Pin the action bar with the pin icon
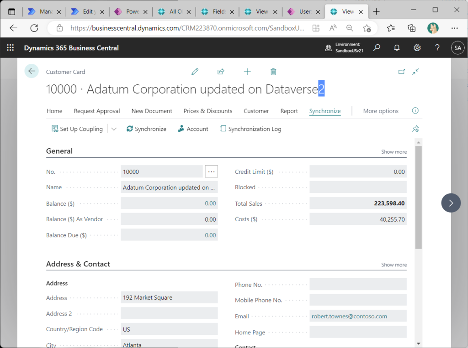 click(415, 129)
